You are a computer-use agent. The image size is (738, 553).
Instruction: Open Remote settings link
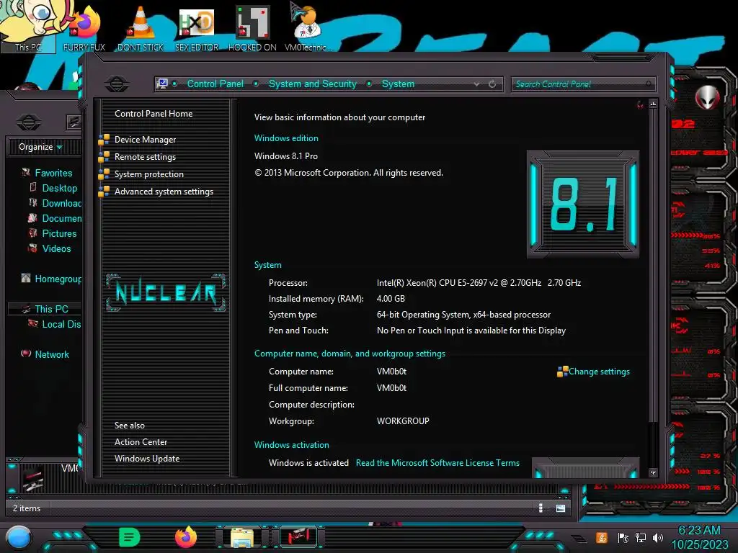tap(145, 157)
